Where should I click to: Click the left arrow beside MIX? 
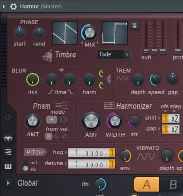[82, 43]
